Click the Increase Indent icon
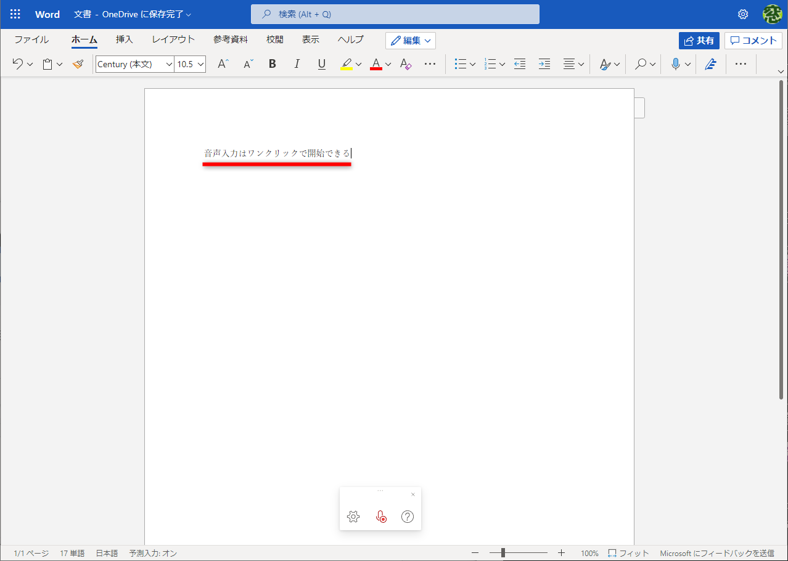788x561 pixels. pyautogui.click(x=544, y=63)
